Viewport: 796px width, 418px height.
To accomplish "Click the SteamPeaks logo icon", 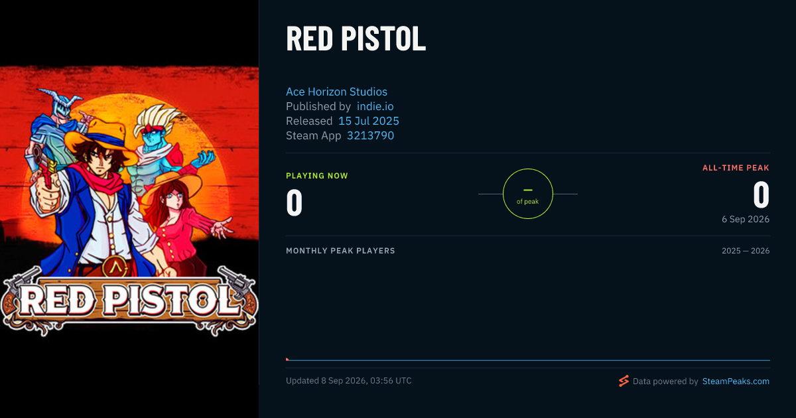I will pos(624,381).
